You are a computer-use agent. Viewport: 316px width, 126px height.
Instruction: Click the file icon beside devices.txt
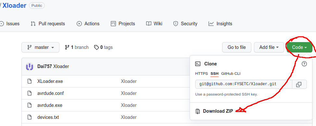pos(30,117)
